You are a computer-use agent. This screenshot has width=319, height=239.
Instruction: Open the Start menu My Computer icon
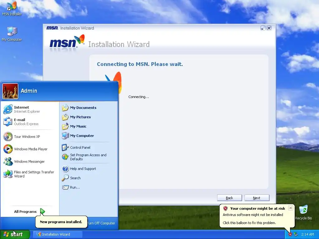(x=65, y=136)
